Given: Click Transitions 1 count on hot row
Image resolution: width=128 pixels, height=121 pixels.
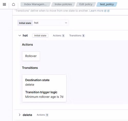Looking at the screenshot, I should (77, 36).
